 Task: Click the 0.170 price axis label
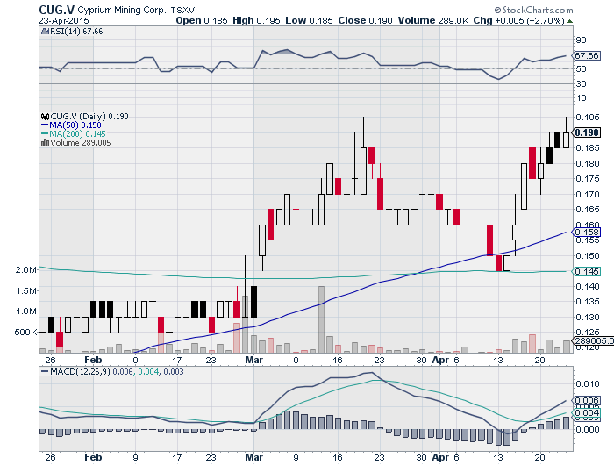(588, 194)
